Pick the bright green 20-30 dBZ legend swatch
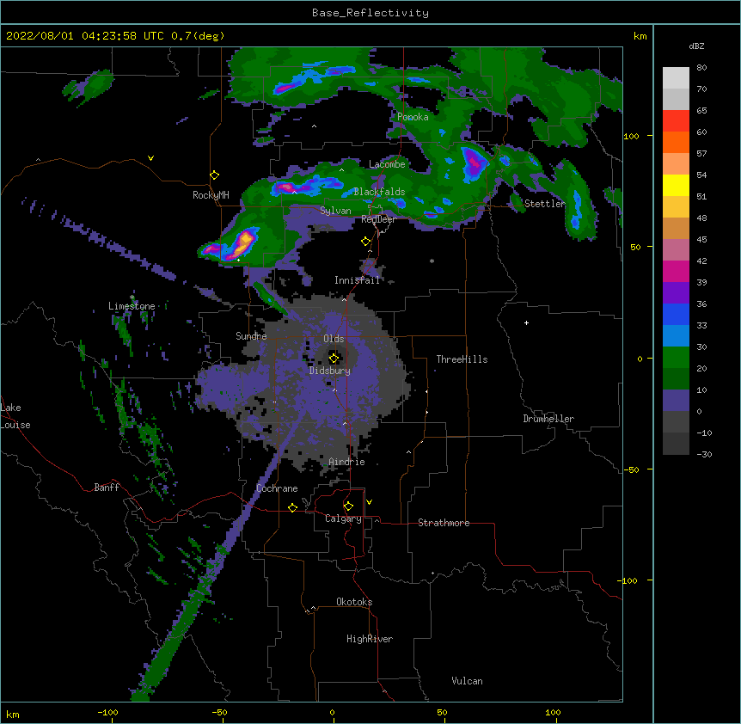The height and width of the screenshot is (724, 741). 676,358
